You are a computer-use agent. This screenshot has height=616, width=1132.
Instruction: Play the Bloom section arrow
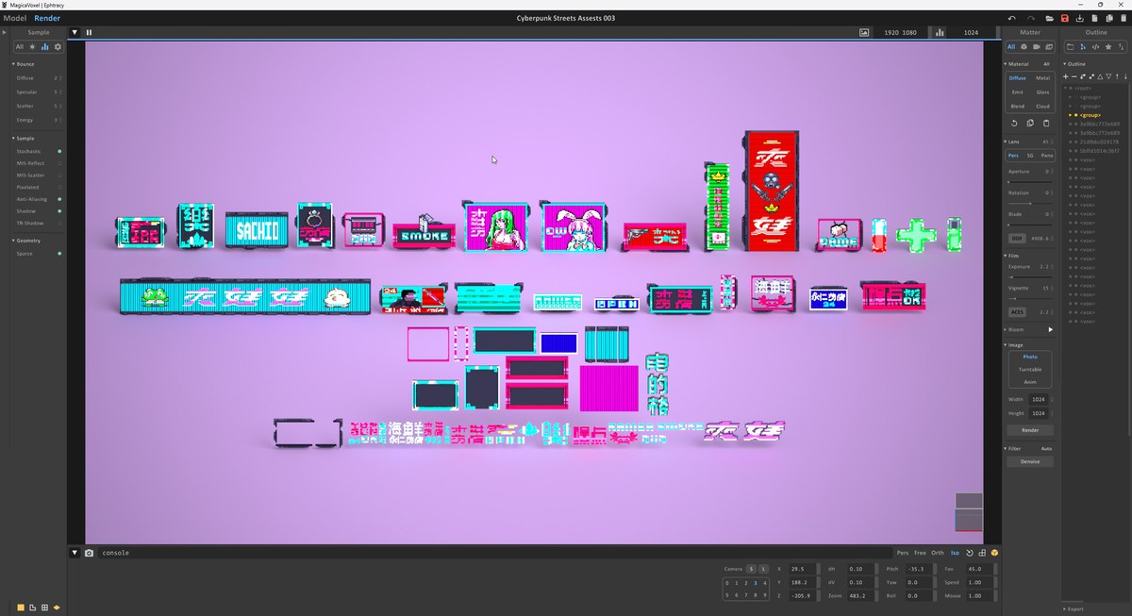pyautogui.click(x=1050, y=330)
